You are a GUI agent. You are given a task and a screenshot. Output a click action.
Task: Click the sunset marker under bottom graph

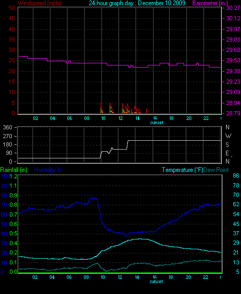[x=156, y=282]
